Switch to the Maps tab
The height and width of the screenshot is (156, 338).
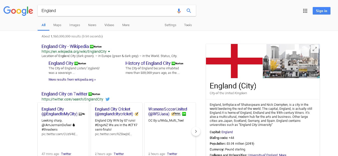57,25
